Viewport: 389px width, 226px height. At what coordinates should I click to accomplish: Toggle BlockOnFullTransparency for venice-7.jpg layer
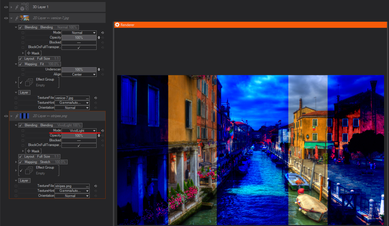[x=79, y=47]
